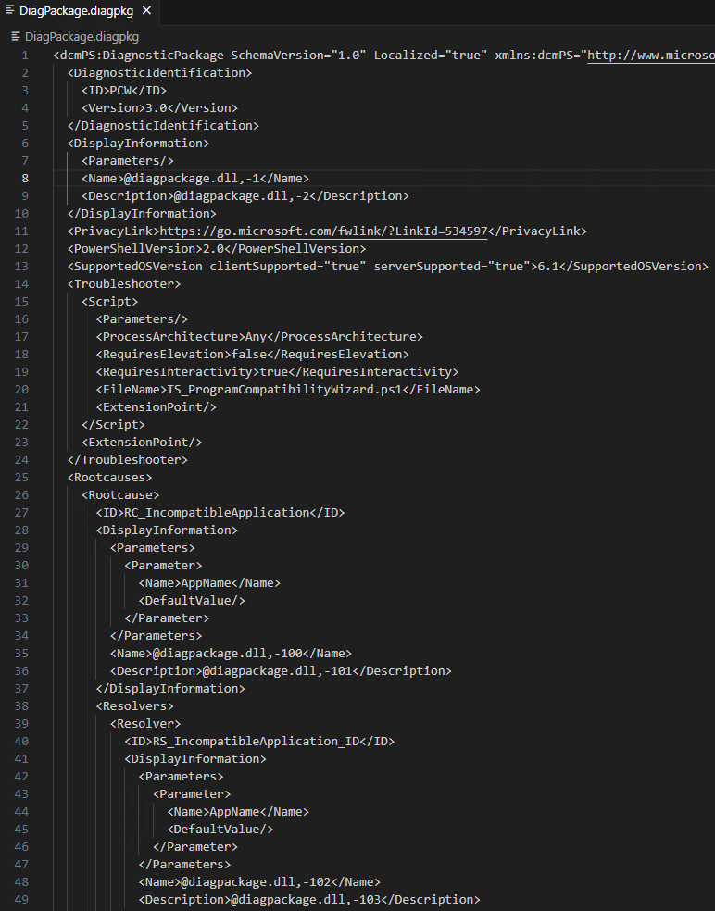
Task: Open the PrivacyLink go.microsoft.com URL
Action: pos(323,231)
